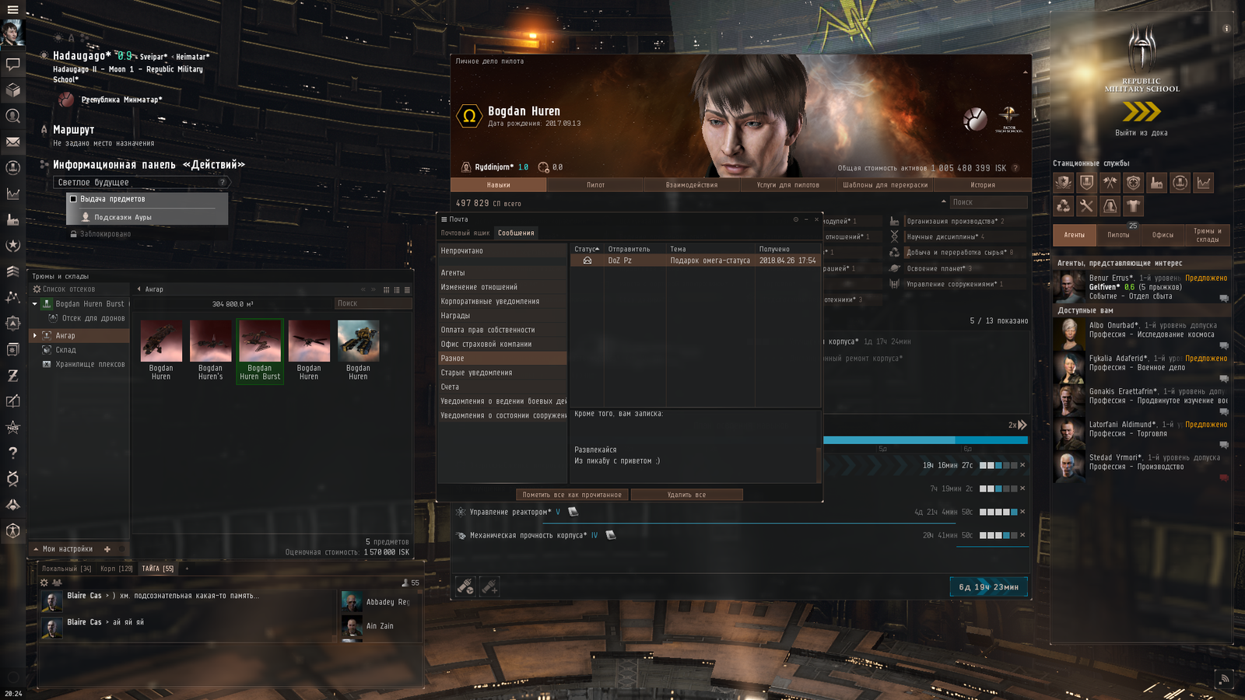Open the mail envelope icon in Neocom

pos(12,142)
